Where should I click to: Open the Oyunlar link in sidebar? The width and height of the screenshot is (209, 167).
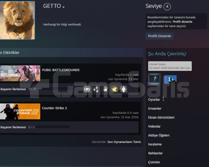[x=154, y=100]
